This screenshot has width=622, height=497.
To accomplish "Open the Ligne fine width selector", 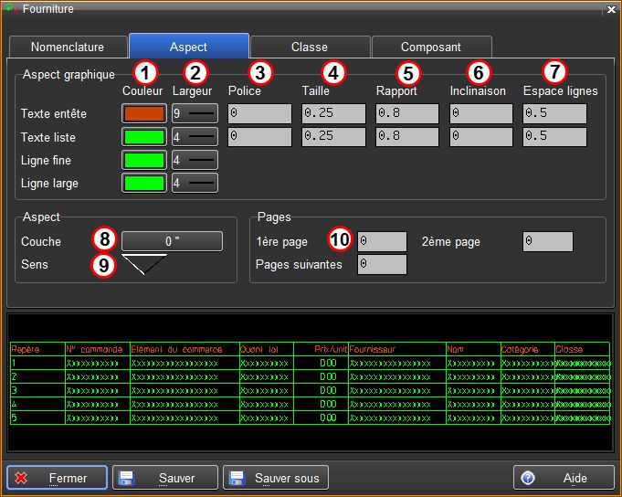I will coord(195,160).
